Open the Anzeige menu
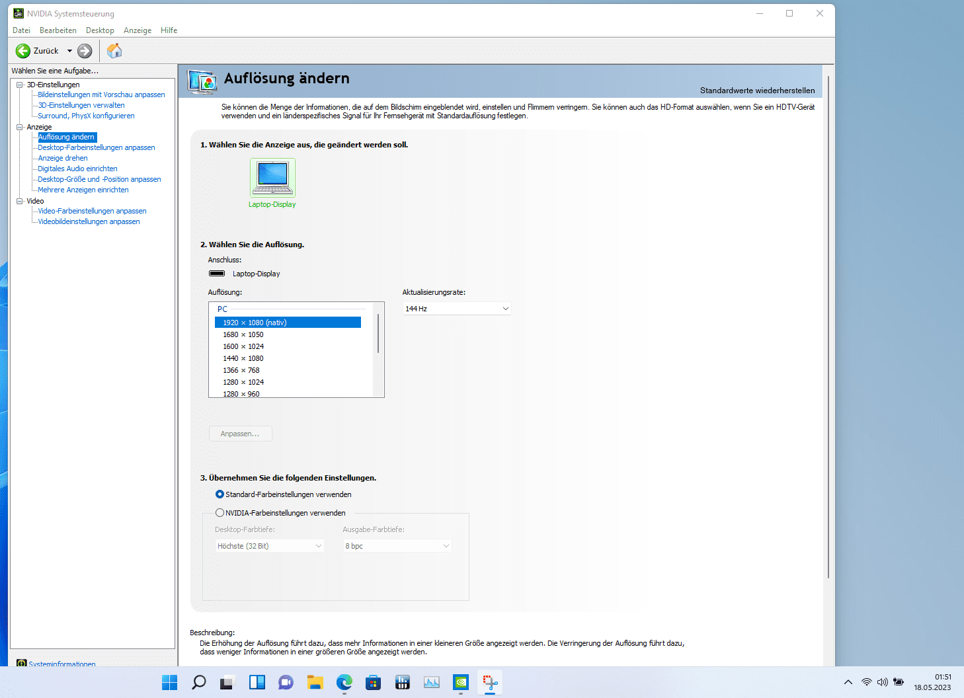 138,30
